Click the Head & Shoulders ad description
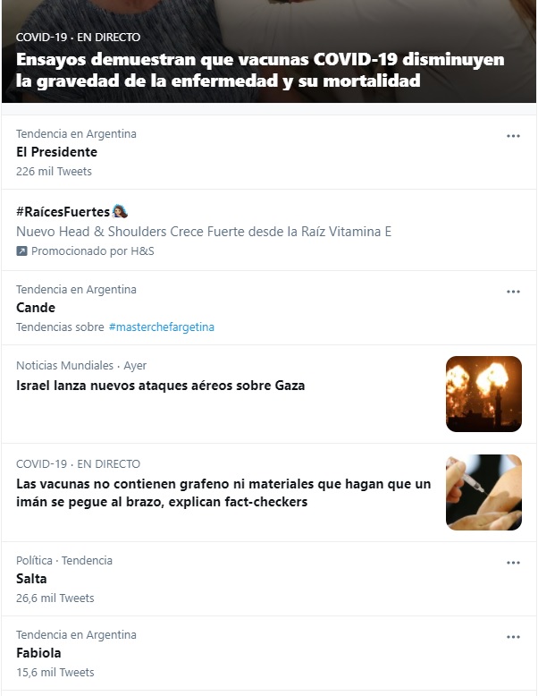Viewport: 538px width, 696px height. 204,232
